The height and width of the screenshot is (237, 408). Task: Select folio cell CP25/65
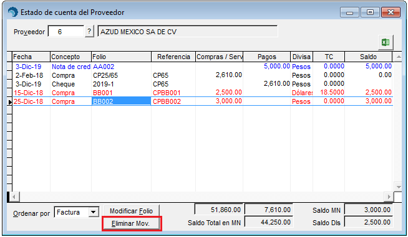pyautogui.click(x=121, y=75)
